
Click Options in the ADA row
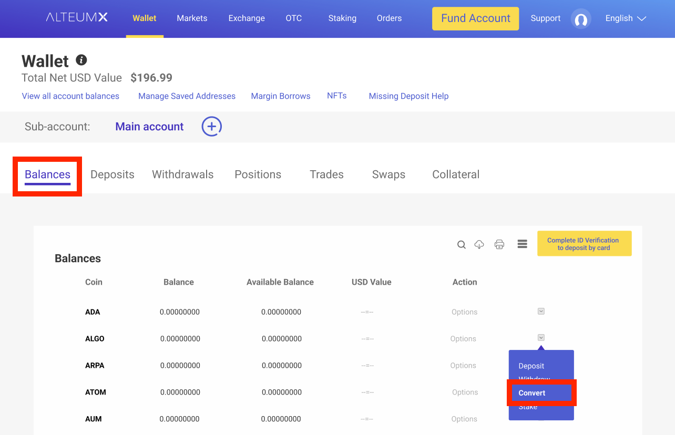click(465, 312)
